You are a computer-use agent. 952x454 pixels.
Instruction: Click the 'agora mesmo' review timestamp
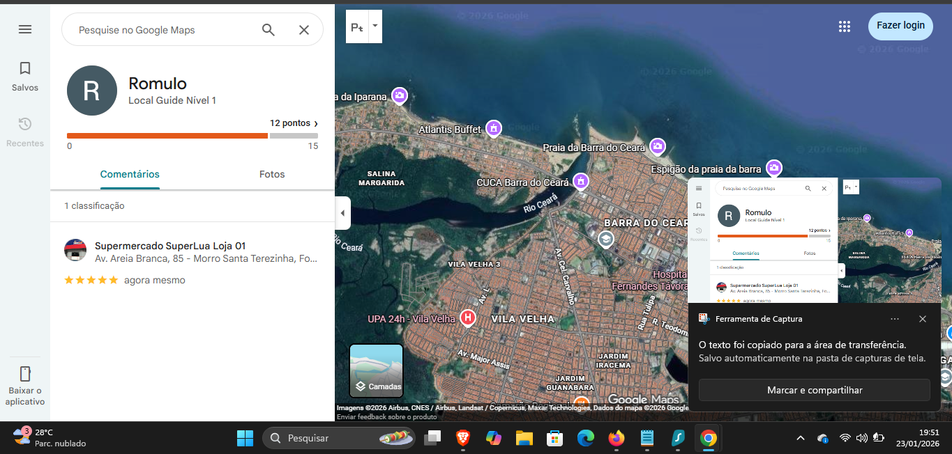pyautogui.click(x=155, y=280)
